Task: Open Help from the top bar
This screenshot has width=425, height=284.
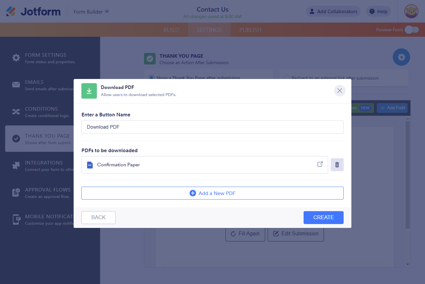Action: [x=378, y=12]
